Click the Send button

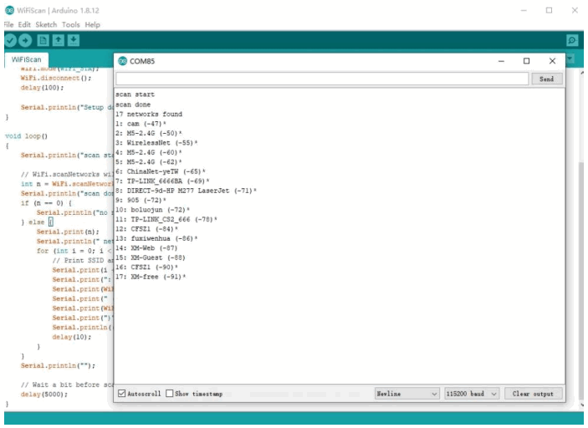coord(546,79)
